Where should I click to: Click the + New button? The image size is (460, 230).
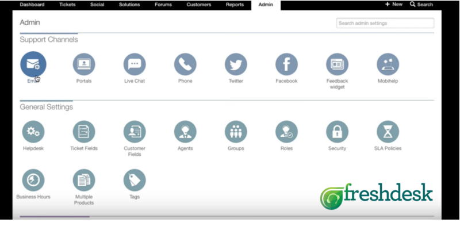[x=394, y=5]
